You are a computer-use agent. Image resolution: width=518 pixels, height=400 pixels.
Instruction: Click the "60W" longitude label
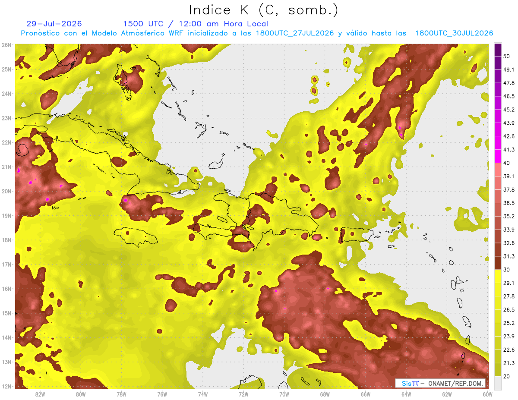tap(487, 394)
